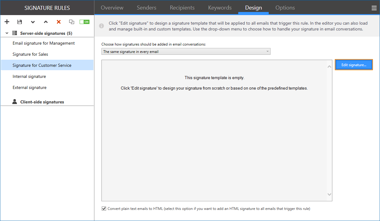Click the scrollbar down arrow

click(329, 194)
